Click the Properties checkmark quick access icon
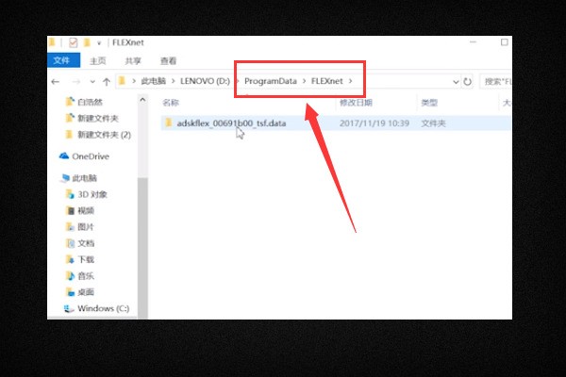Screen dimensions: 566x377 point(73,42)
